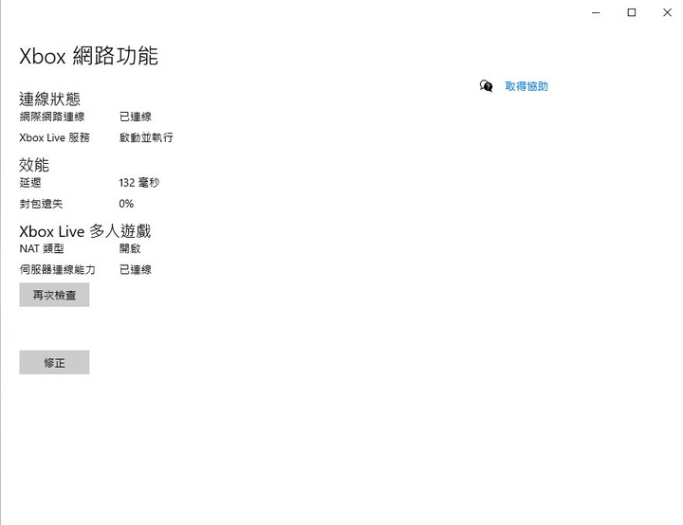The image size is (683, 525).
Task: Click the Xbox Live 服務 label
Action: [54, 137]
